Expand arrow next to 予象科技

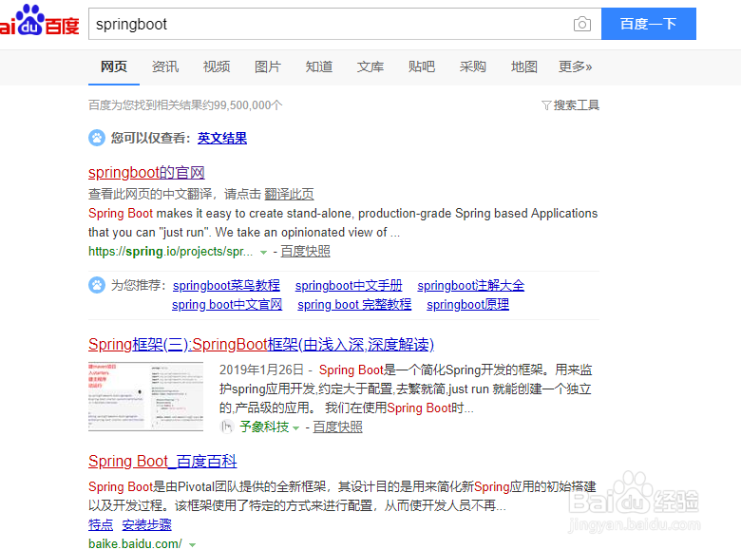(x=295, y=428)
